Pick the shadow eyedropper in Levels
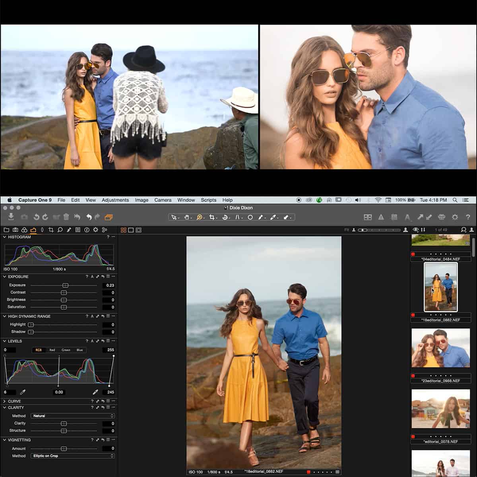 pos(23,392)
